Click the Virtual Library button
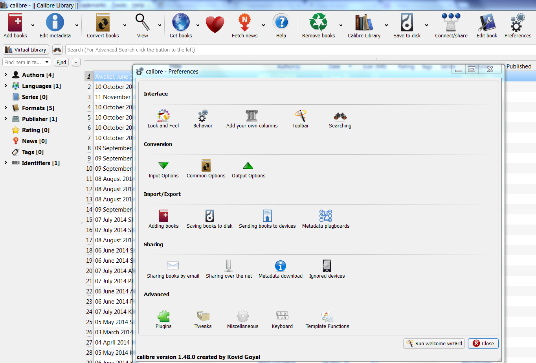 coord(26,50)
